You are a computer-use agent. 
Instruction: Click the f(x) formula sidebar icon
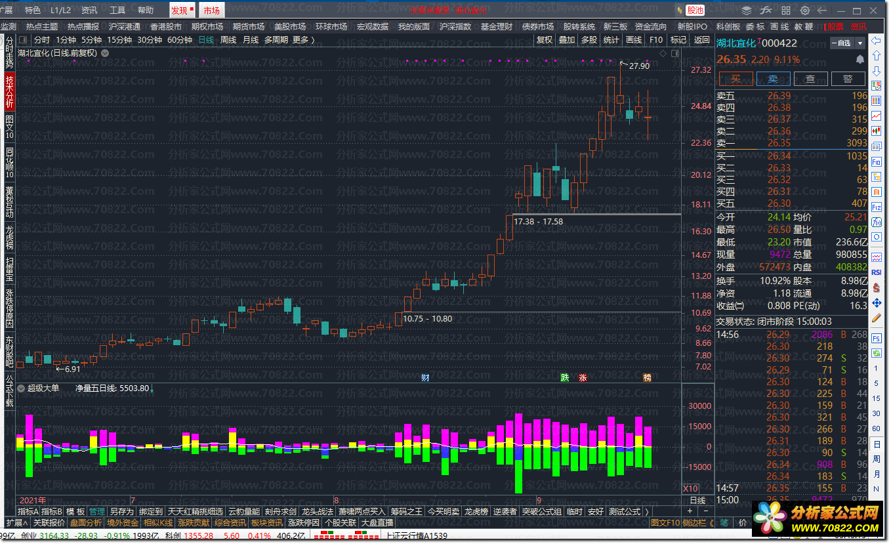pyautogui.click(x=876, y=222)
